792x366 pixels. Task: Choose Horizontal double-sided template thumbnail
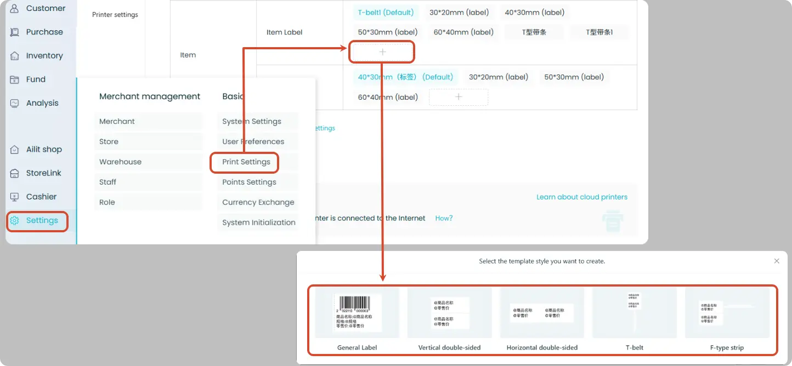coord(542,313)
